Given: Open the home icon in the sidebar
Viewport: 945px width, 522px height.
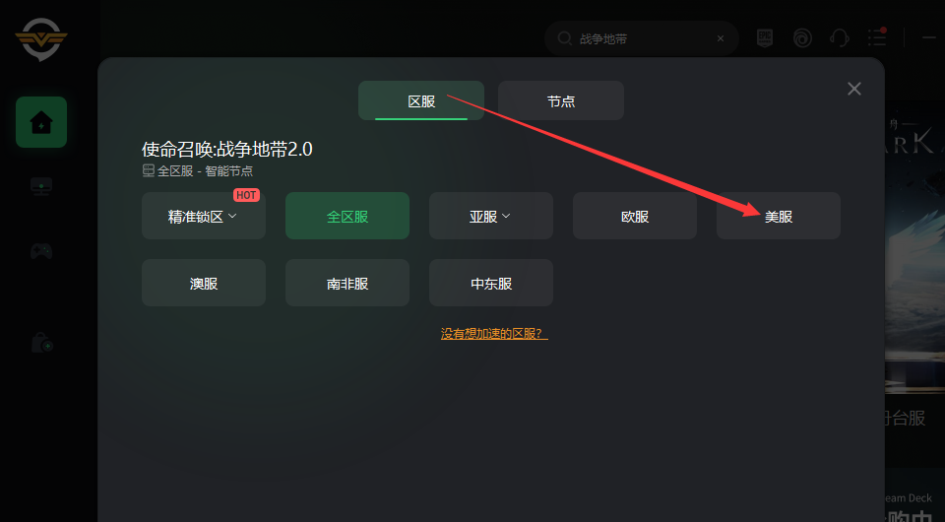Looking at the screenshot, I should pyautogui.click(x=41, y=122).
